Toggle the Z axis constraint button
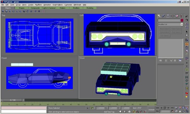 pyautogui.click(x=187, y=70)
